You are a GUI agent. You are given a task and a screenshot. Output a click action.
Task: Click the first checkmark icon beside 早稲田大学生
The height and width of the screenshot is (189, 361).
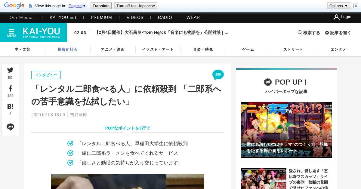point(70,144)
